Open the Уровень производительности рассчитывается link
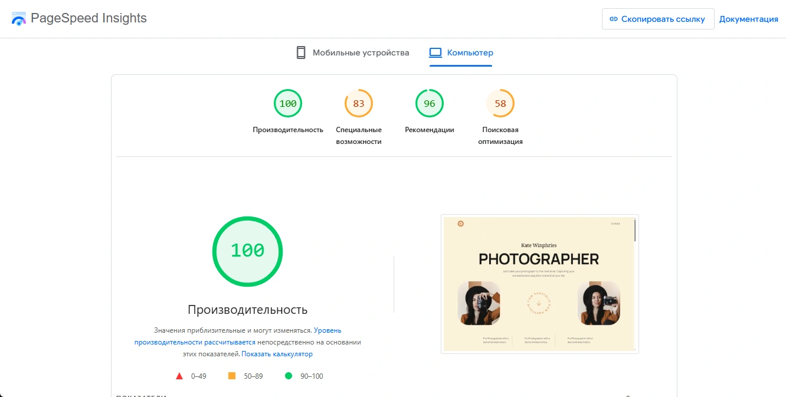 [x=195, y=342]
